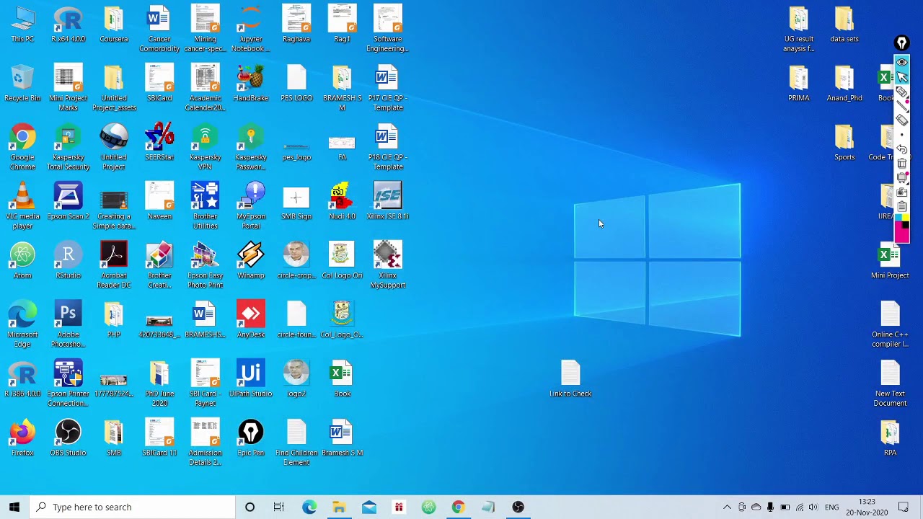Open the microphone tray icon
The image size is (923, 519).
(771, 507)
